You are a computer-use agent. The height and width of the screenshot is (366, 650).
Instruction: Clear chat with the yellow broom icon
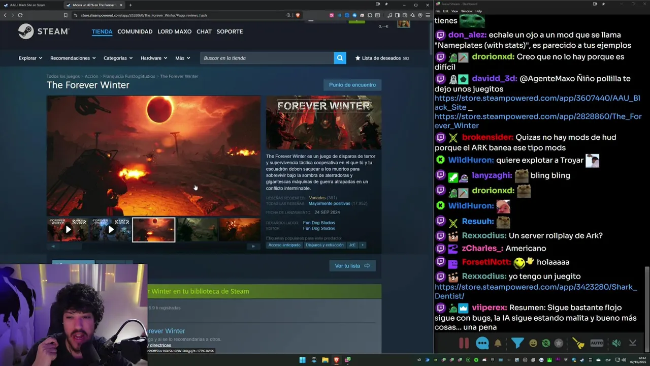point(578,343)
